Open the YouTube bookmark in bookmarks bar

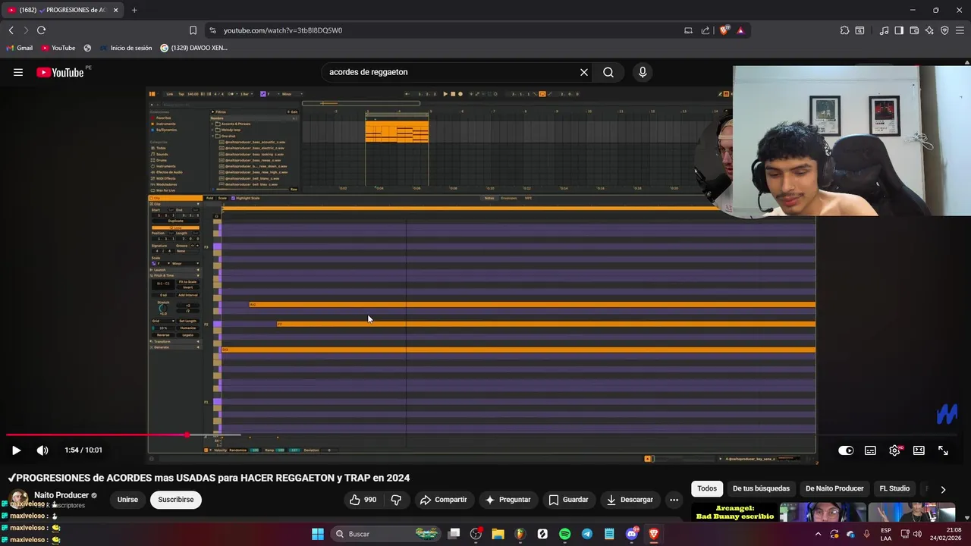pyautogui.click(x=58, y=48)
